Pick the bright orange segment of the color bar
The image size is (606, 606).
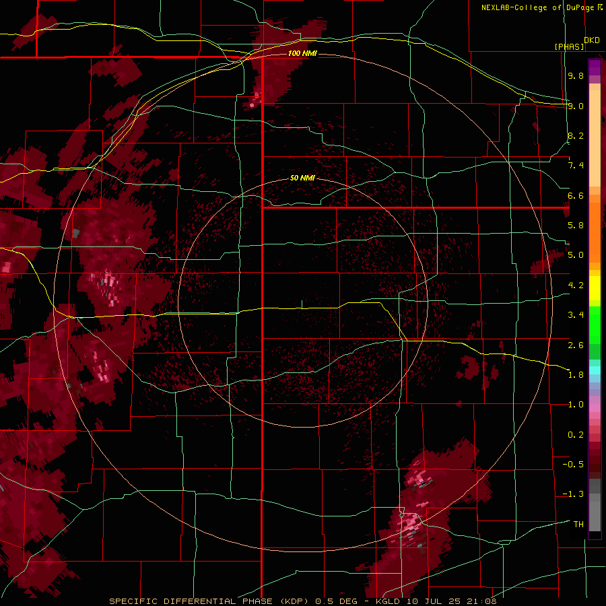click(595, 232)
